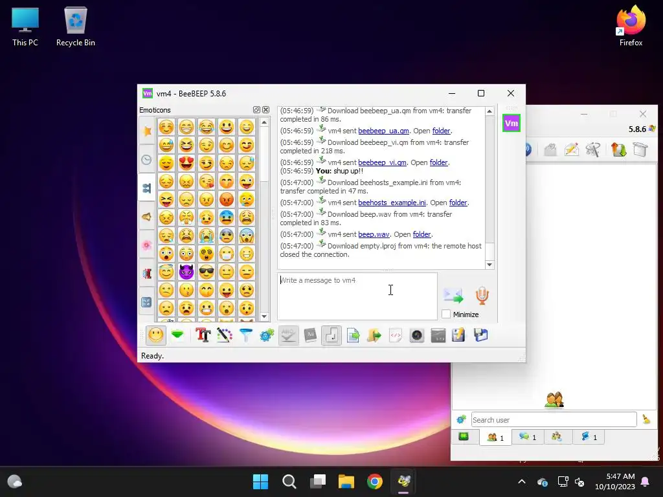The width and height of the screenshot is (663, 497).
Task: Click the floppy with pencil toolbar icon
Action: 459,336
